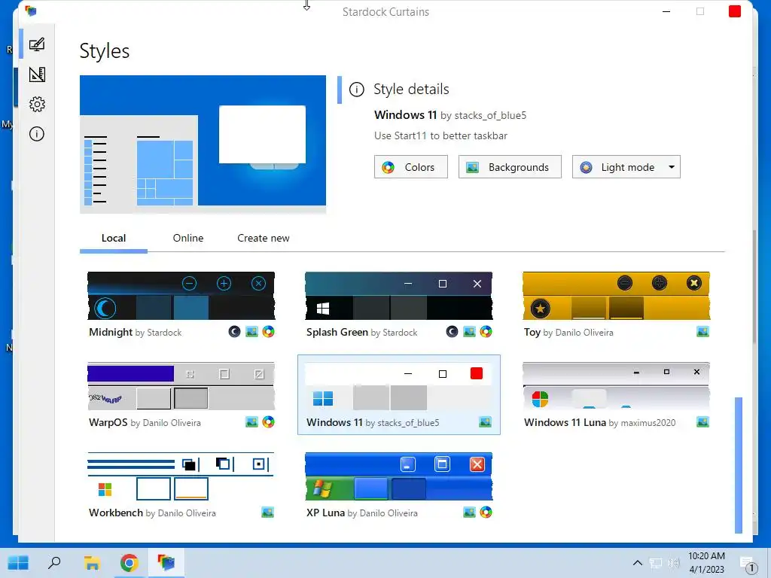Screen dimensions: 771x578
Task: Click the blue styles list scrollbar
Action: pyautogui.click(x=738, y=465)
